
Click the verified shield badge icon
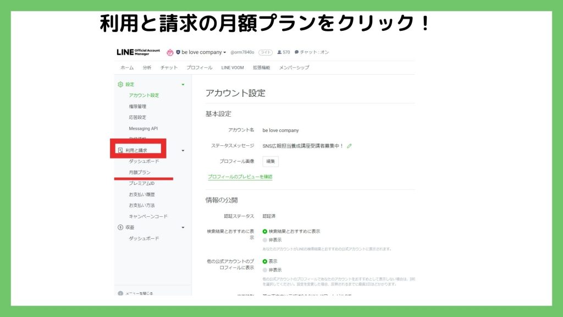click(178, 52)
